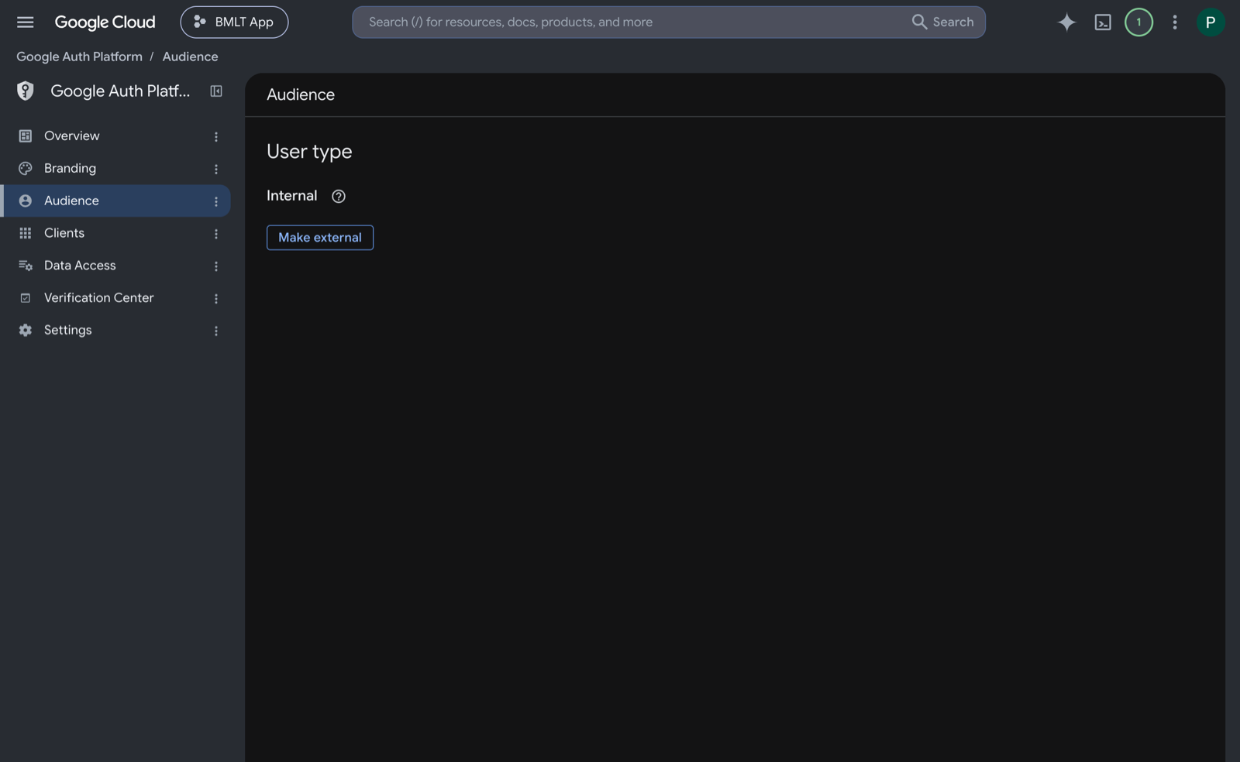
Task: Click the User type heading
Action: tap(309, 152)
